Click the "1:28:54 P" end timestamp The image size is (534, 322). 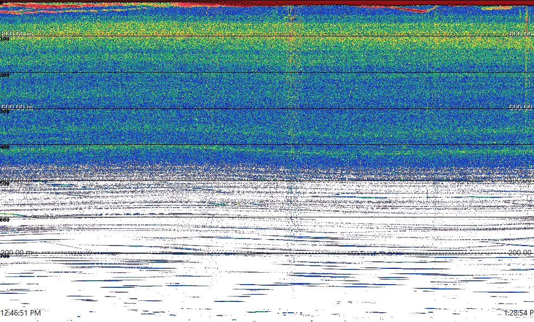[x=519, y=313]
